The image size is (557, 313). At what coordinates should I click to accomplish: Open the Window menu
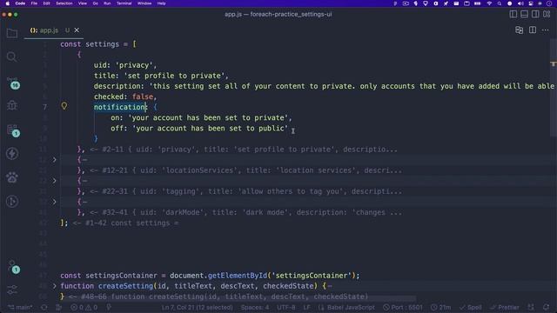144,3
